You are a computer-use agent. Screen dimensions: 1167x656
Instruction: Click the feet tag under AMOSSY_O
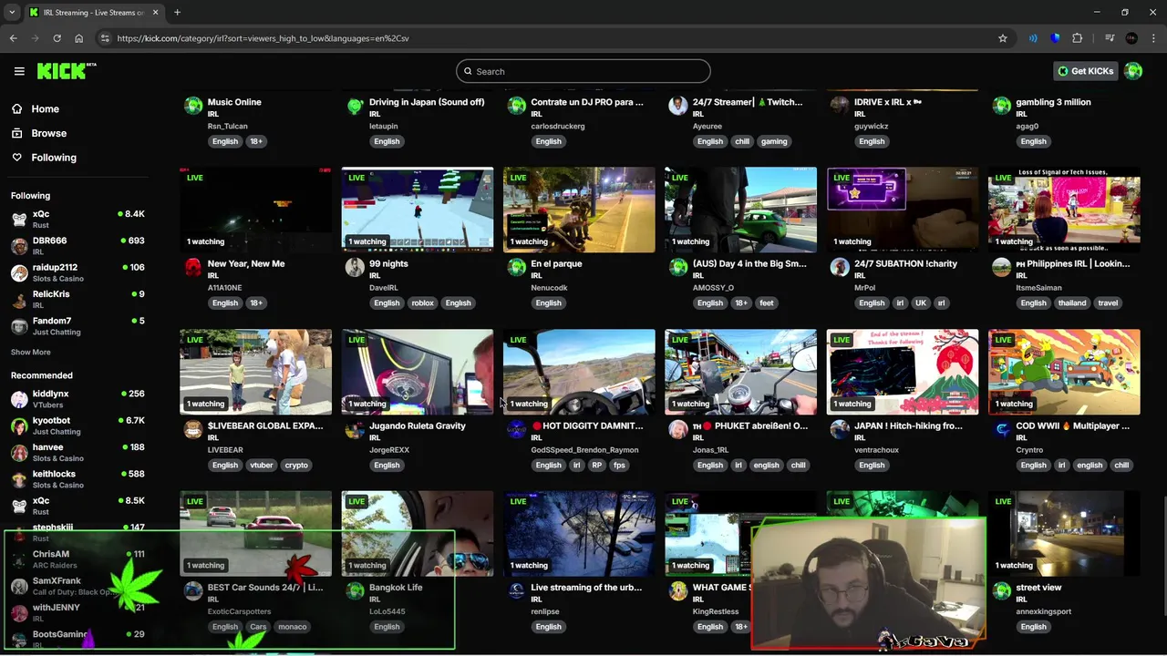coord(766,303)
